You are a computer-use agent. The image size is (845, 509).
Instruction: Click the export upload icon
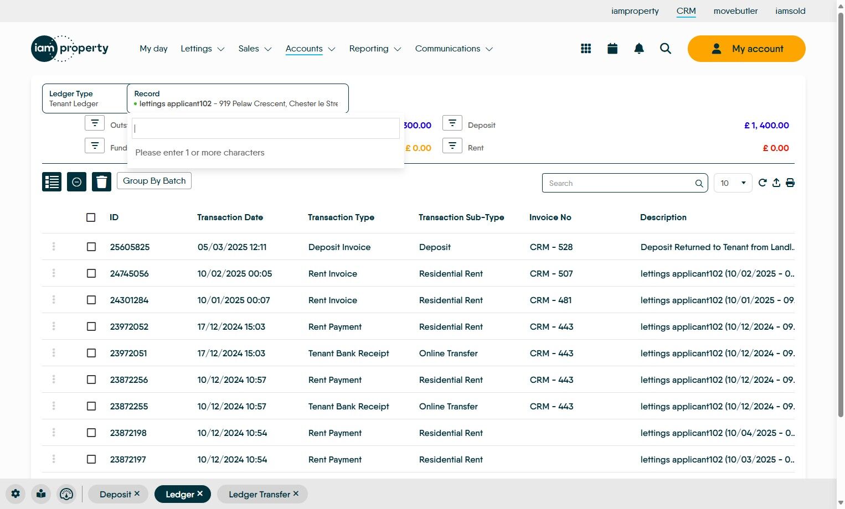(x=776, y=183)
